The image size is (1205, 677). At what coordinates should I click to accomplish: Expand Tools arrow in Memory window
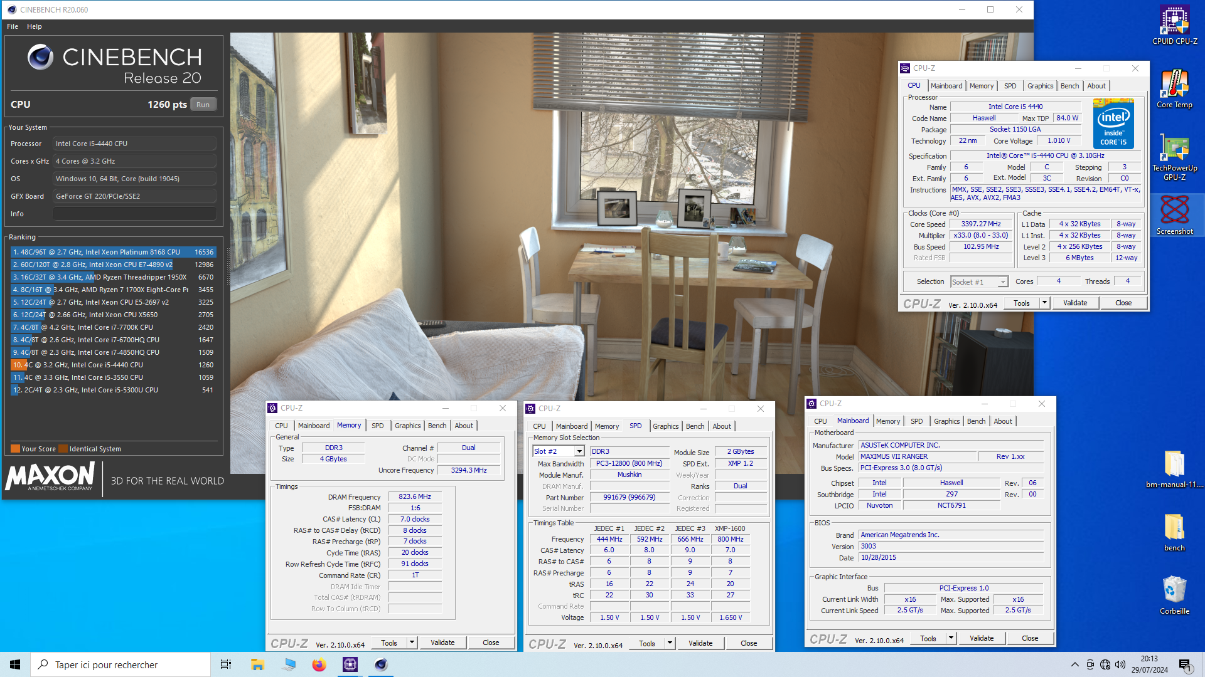tap(412, 643)
